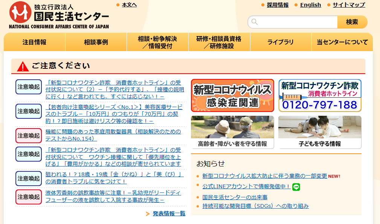Open the 高齢者・障がい者を守る情報 banner

pyautogui.click(x=232, y=132)
